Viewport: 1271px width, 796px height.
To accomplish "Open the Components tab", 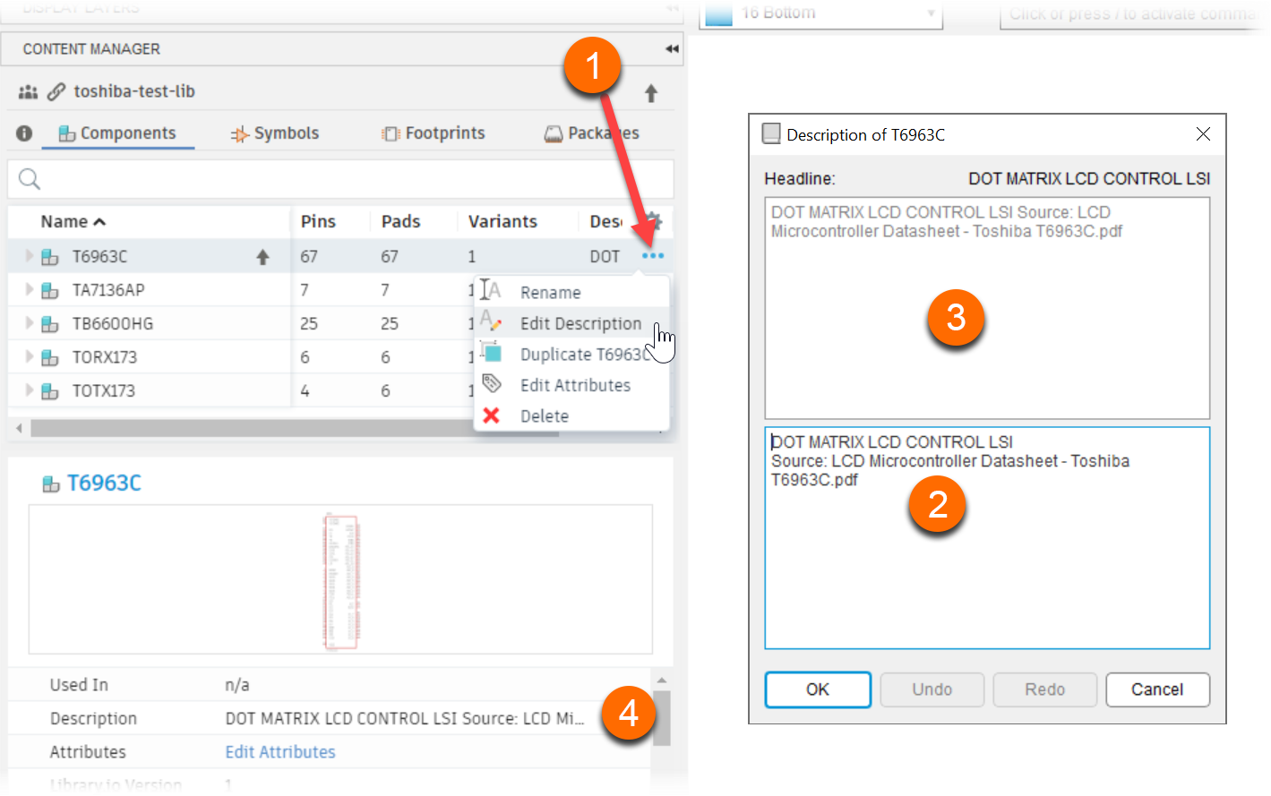I will click(117, 133).
